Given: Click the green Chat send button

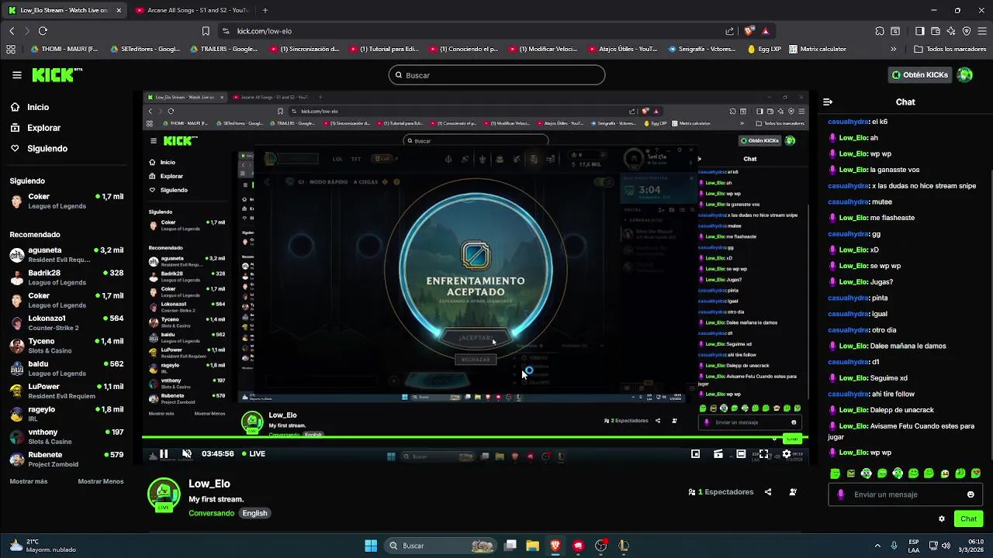Looking at the screenshot, I should tap(969, 519).
